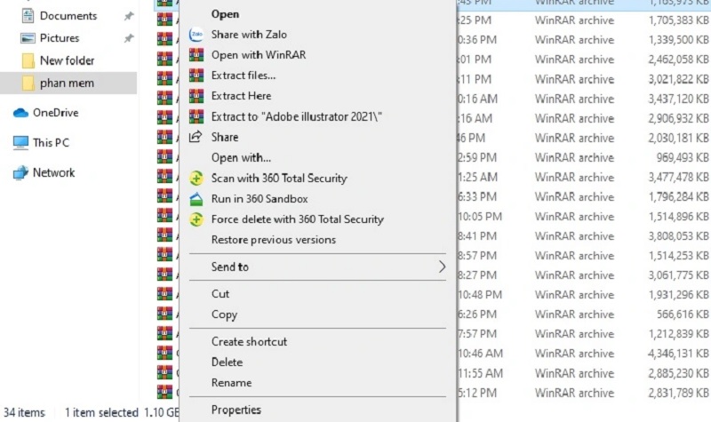This screenshot has height=422, width=711.
Task: Open the phan mem folder in sidebar
Action: [x=67, y=83]
